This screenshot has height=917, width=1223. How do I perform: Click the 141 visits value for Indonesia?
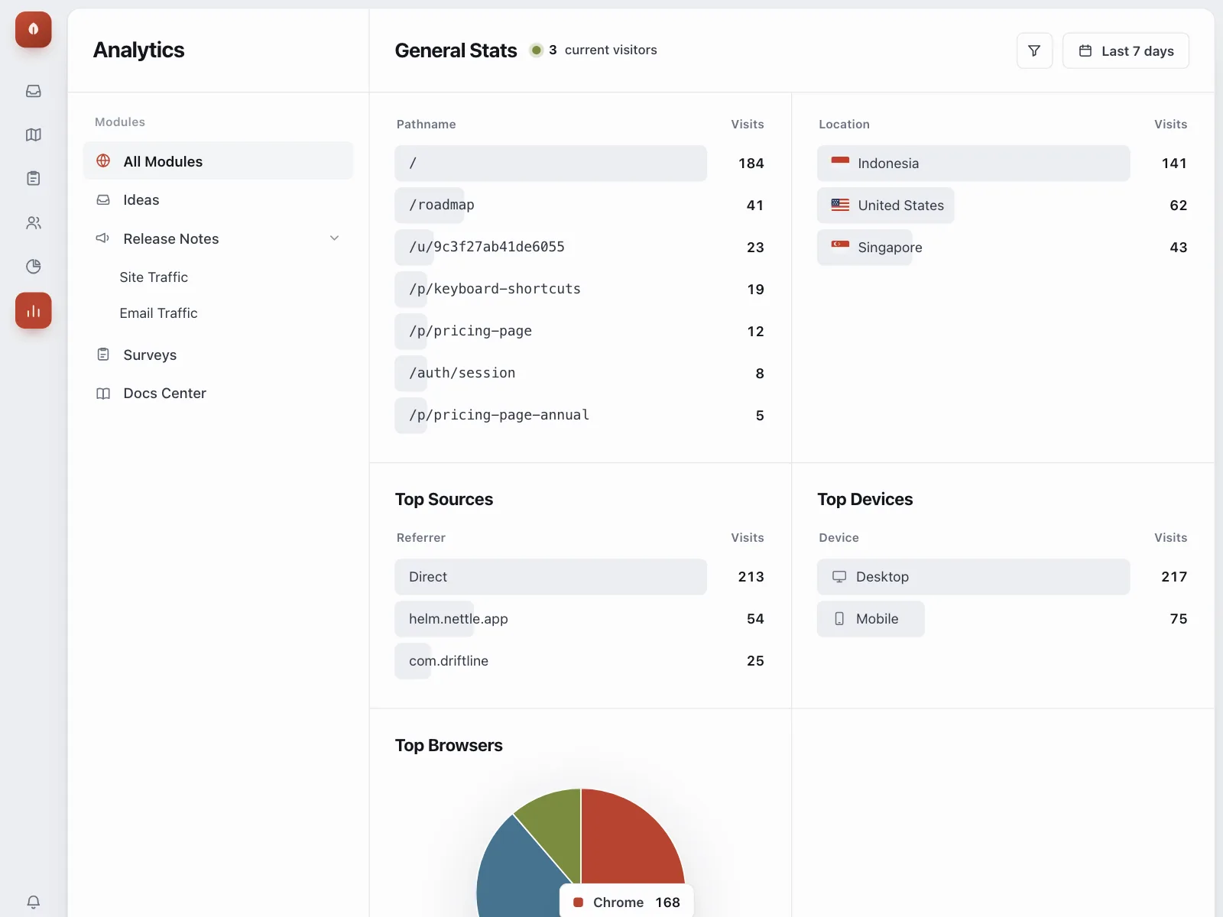click(x=1174, y=164)
